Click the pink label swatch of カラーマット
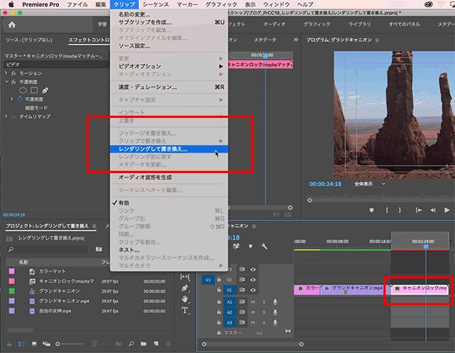Image resolution: width=455 pixels, height=353 pixels. [x=12, y=271]
